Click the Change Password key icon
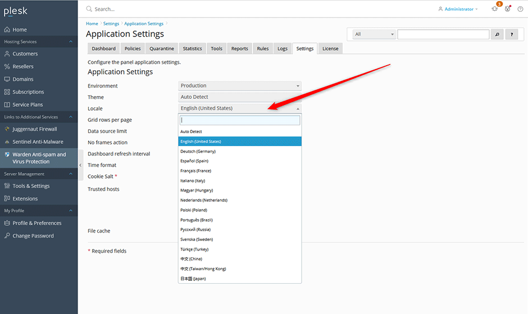The height and width of the screenshot is (314, 528). 7,236
